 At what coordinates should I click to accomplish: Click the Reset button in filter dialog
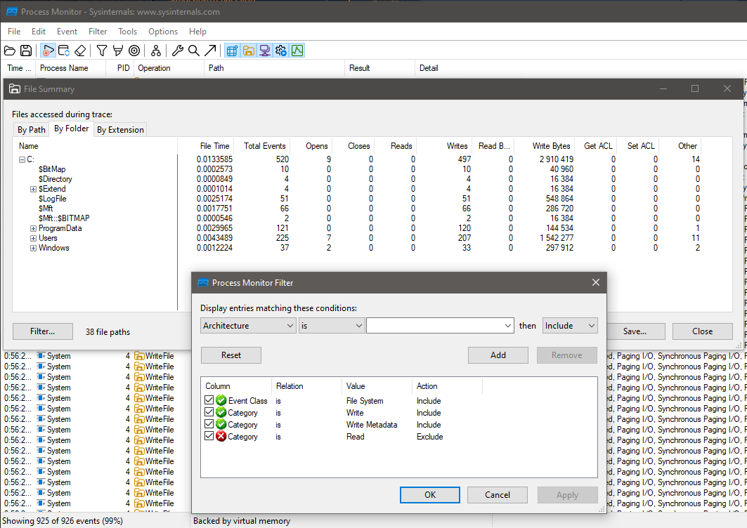(231, 355)
